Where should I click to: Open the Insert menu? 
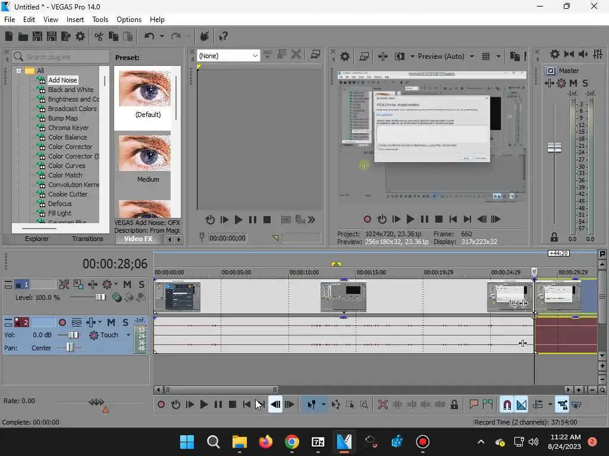point(75,20)
